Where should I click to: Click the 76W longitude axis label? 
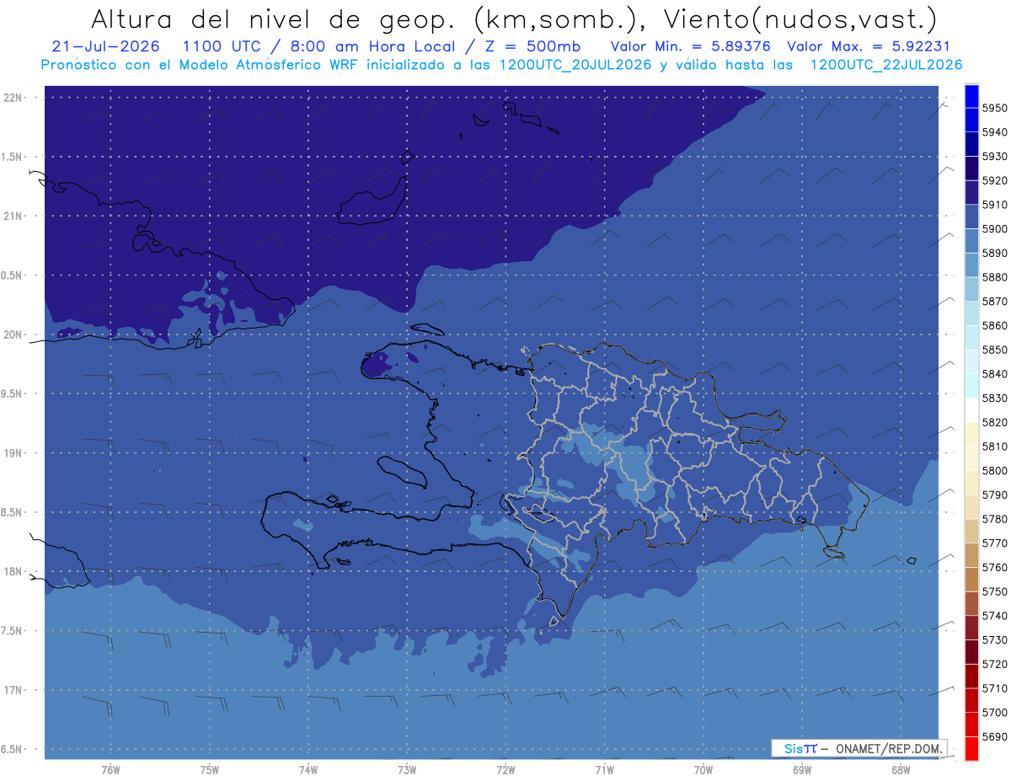pyautogui.click(x=110, y=770)
